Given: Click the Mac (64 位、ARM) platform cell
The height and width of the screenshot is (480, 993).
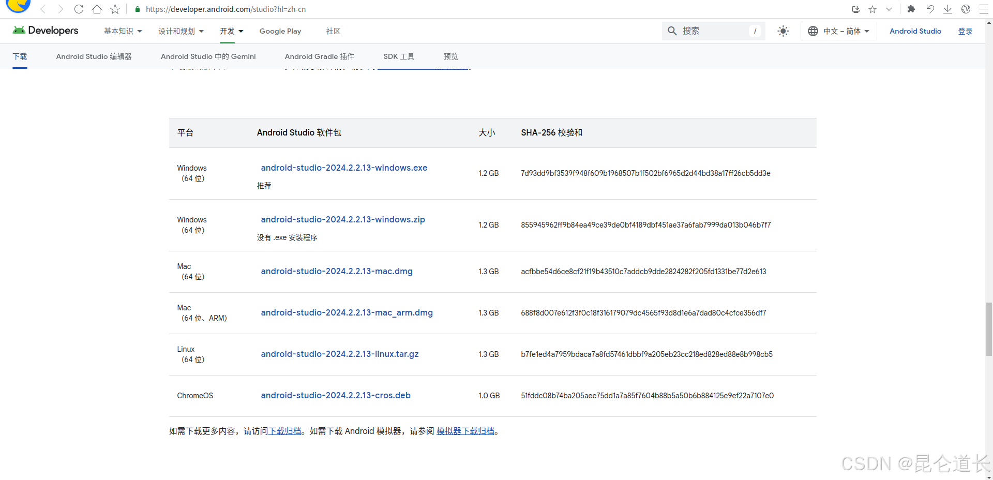Looking at the screenshot, I should (202, 313).
